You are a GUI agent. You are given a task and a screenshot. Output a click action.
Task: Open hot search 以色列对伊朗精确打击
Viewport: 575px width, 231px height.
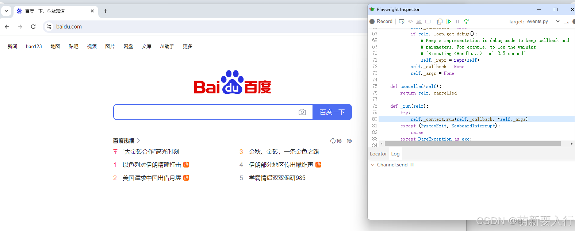point(152,165)
